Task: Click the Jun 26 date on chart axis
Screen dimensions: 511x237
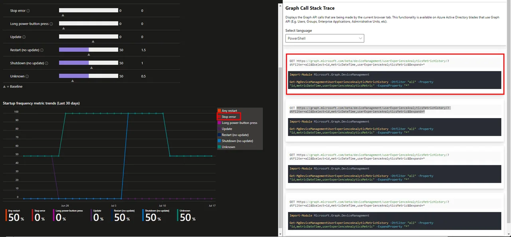Action: 65,205
